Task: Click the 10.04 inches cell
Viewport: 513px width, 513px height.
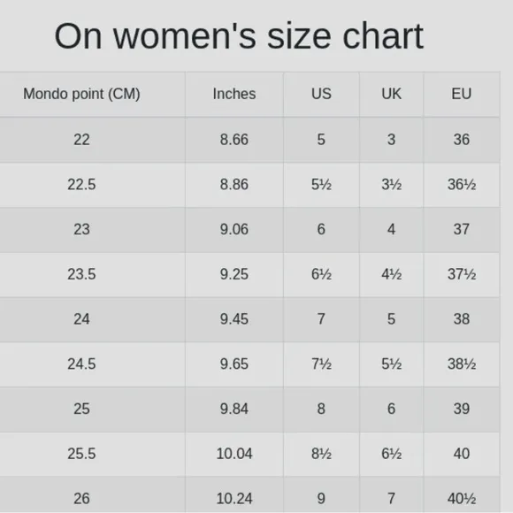Action: click(x=234, y=454)
